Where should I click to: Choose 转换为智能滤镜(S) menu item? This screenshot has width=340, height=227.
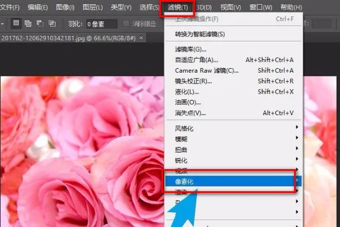click(x=233, y=34)
